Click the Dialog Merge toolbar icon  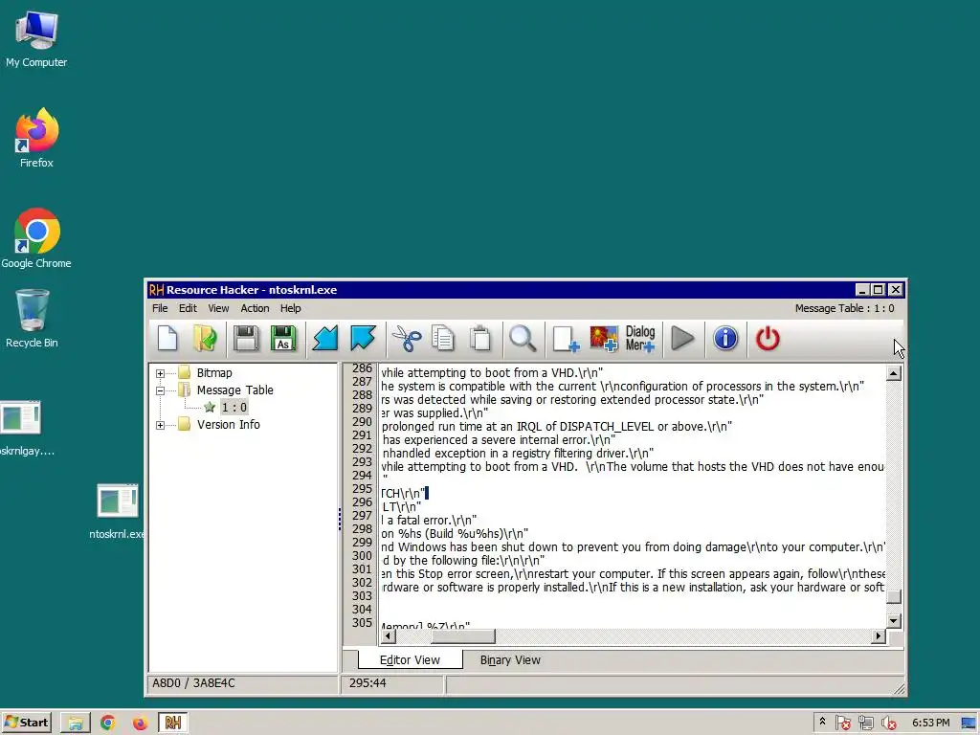point(640,339)
